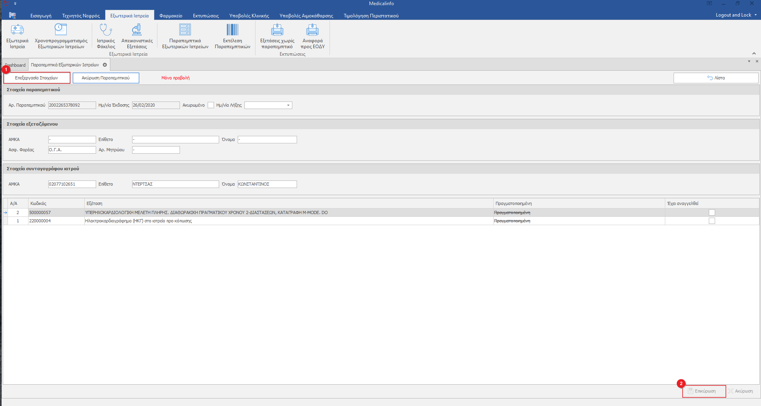Expand the Ημ/νία Λήξης date dropdown
The height and width of the screenshot is (406, 761).
coord(288,105)
